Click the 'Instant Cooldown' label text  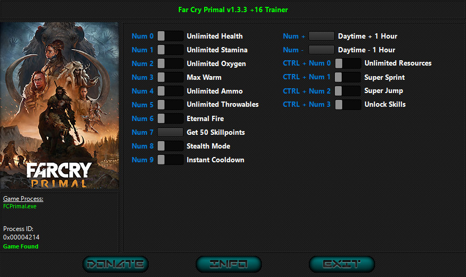click(x=215, y=160)
